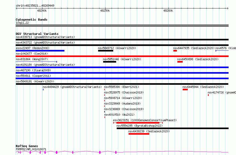This screenshot has height=155, width=236.
Task: Open the nsv6576 variant label
Action: [x=226, y=48]
